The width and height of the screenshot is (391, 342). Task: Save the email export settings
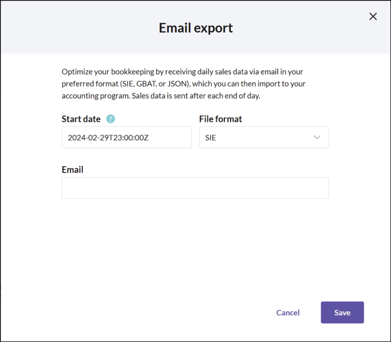pos(342,313)
